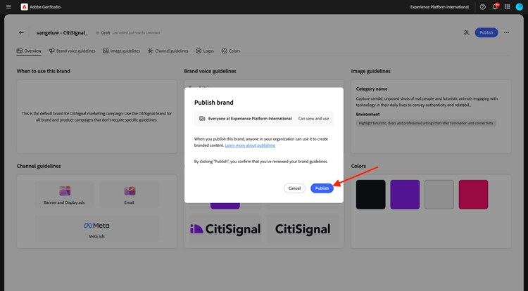Switch to the Overview tab
Viewport: 528px width, 291px height.
tap(29, 51)
